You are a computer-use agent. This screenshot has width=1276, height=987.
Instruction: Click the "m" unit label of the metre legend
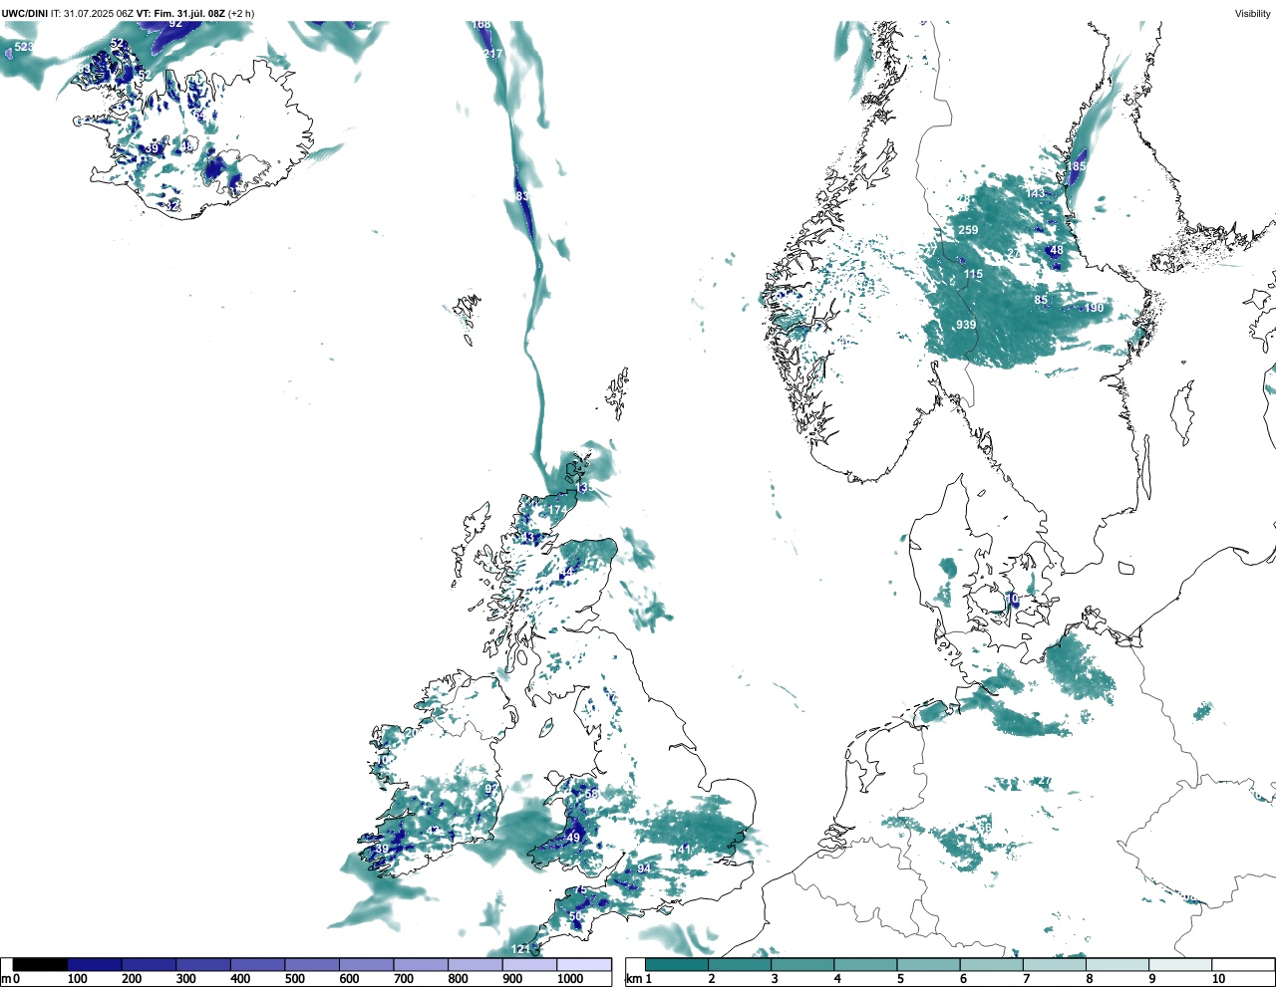coord(6,979)
